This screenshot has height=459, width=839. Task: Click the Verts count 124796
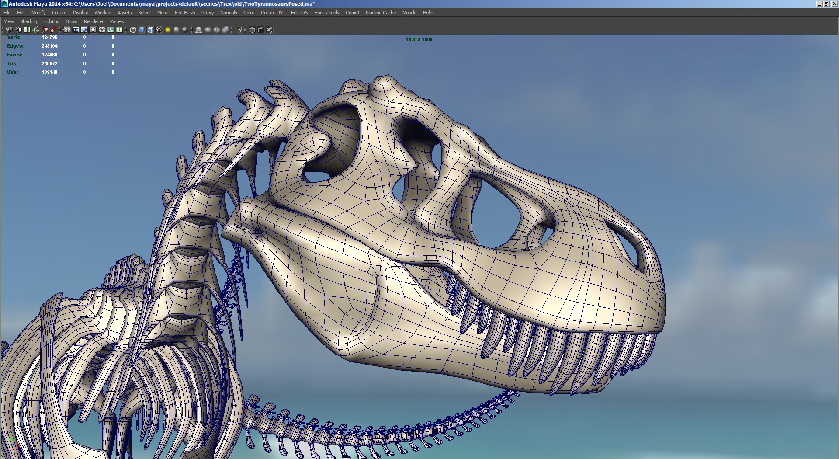tap(49, 37)
